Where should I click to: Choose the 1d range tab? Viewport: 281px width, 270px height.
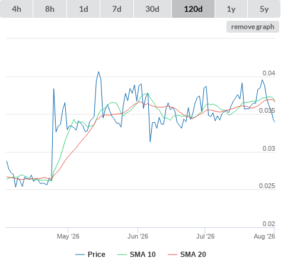[84, 9]
